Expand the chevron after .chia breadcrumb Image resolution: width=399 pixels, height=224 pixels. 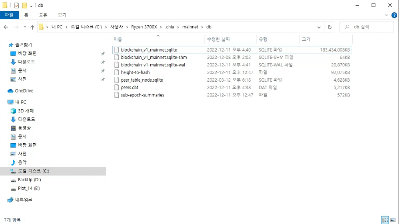[x=178, y=27]
